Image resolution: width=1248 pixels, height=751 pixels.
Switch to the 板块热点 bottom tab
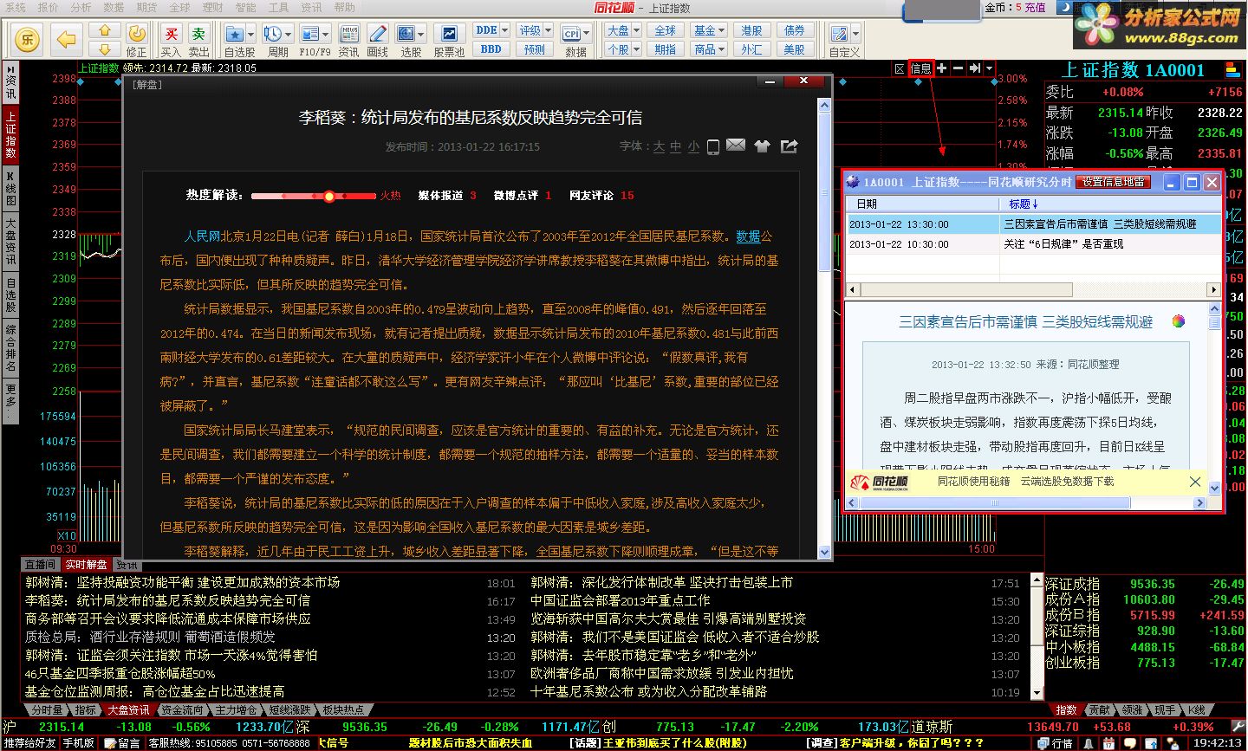(x=343, y=710)
